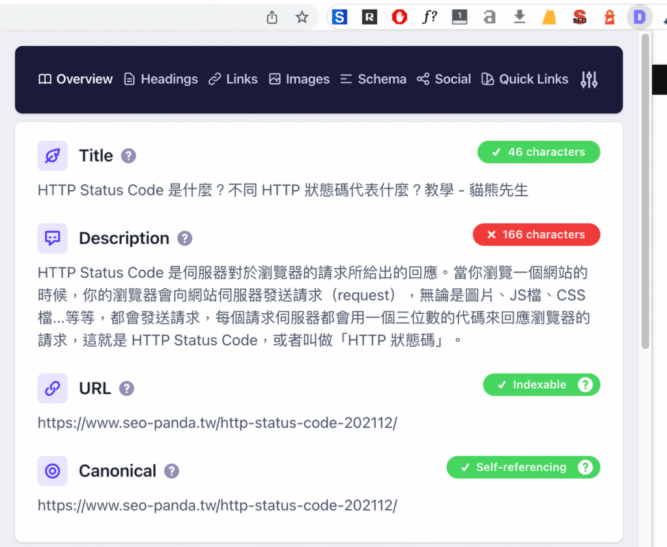The height and width of the screenshot is (547, 667).
Task: Open the lighthouse extension icon
Action: tap(610, 17)
